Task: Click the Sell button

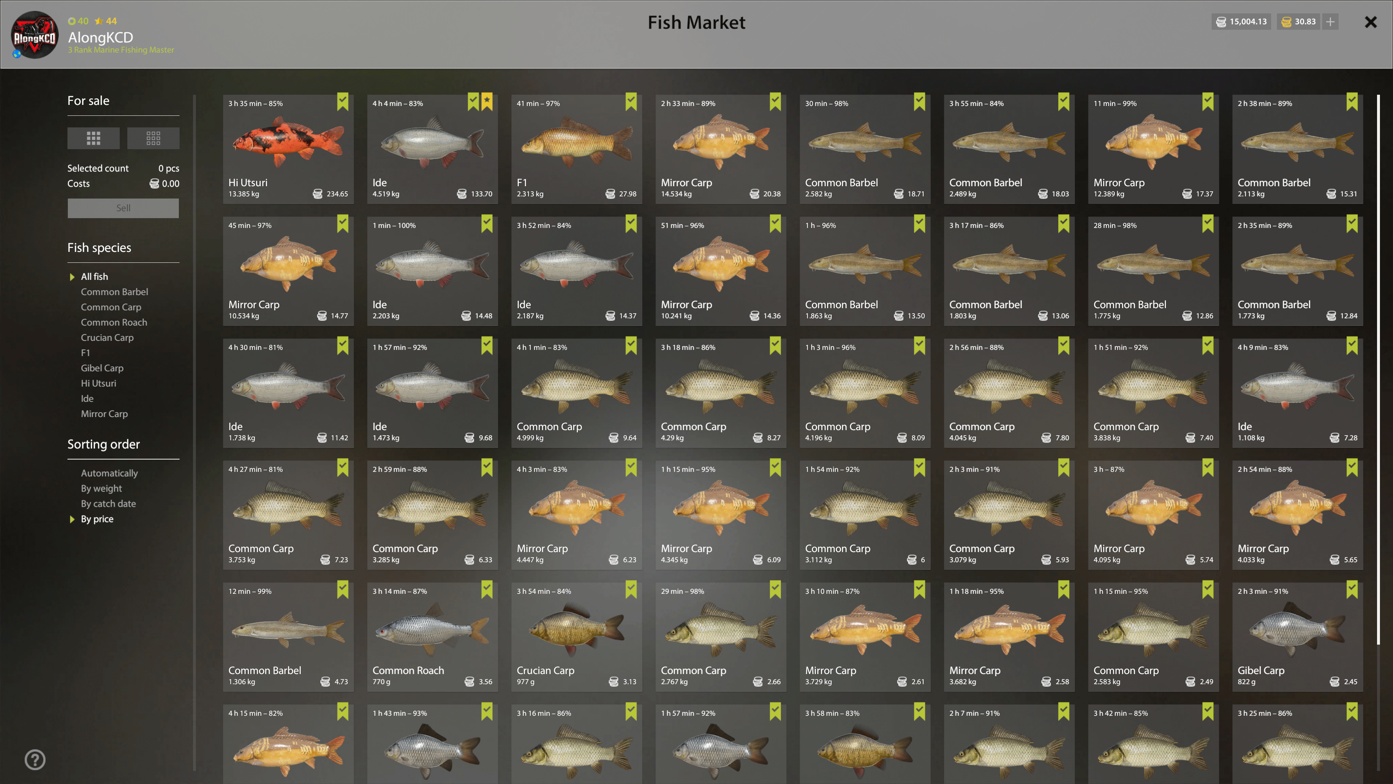Action: tap(123, 208)
